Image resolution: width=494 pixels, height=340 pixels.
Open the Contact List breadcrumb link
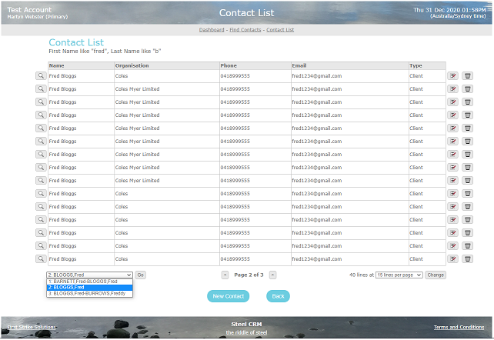click(280, 29)
